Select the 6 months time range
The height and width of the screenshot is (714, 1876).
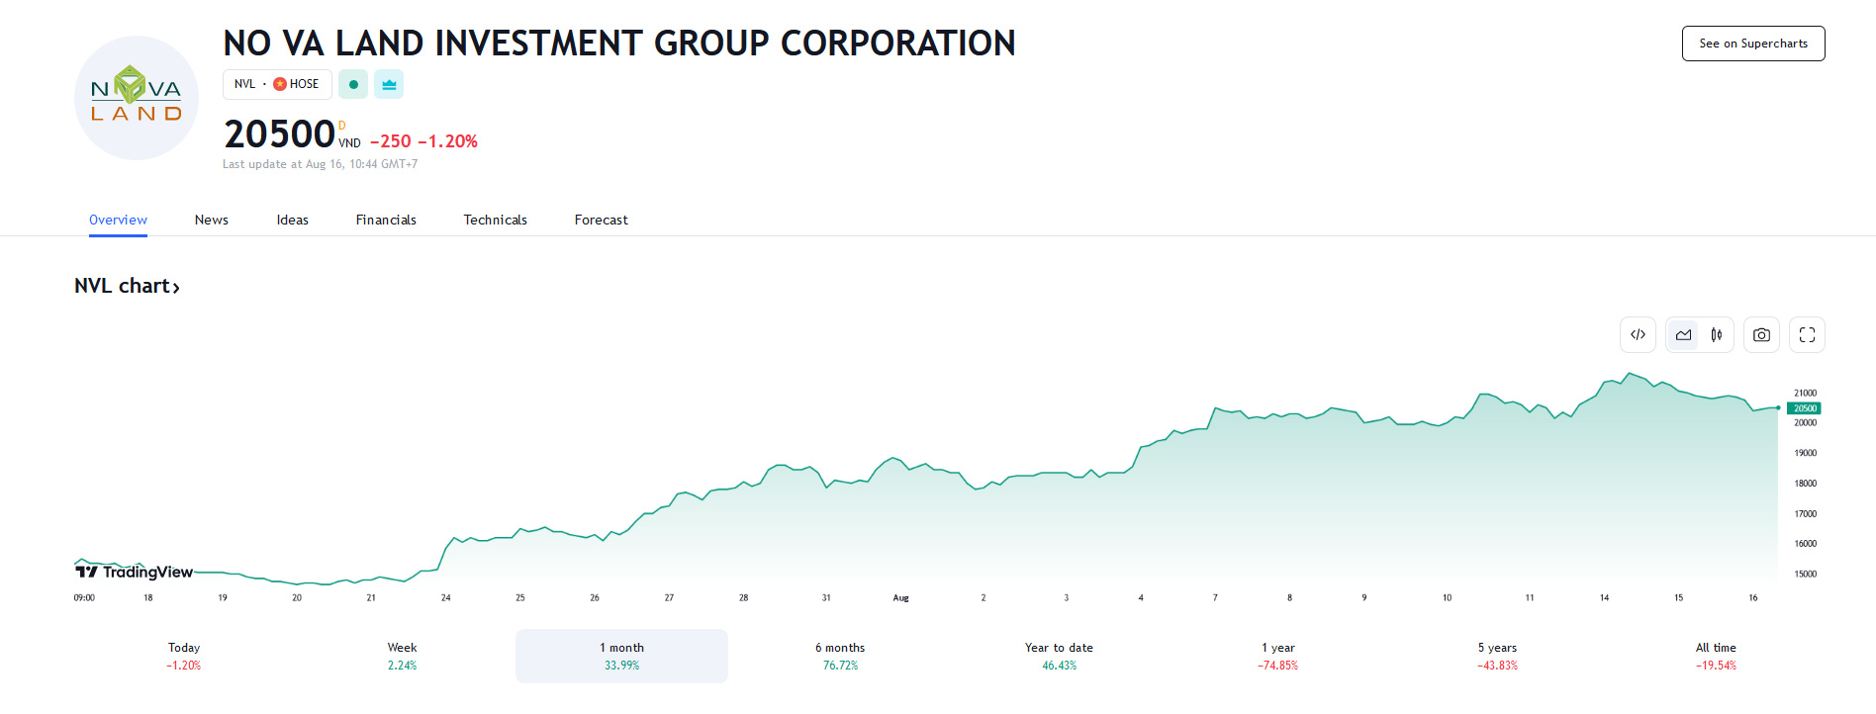click(x=840, y=656)
